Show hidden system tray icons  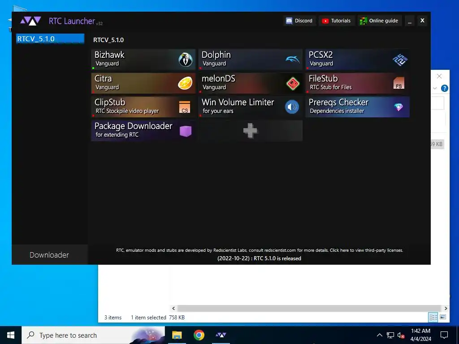[x=379, y=335]
